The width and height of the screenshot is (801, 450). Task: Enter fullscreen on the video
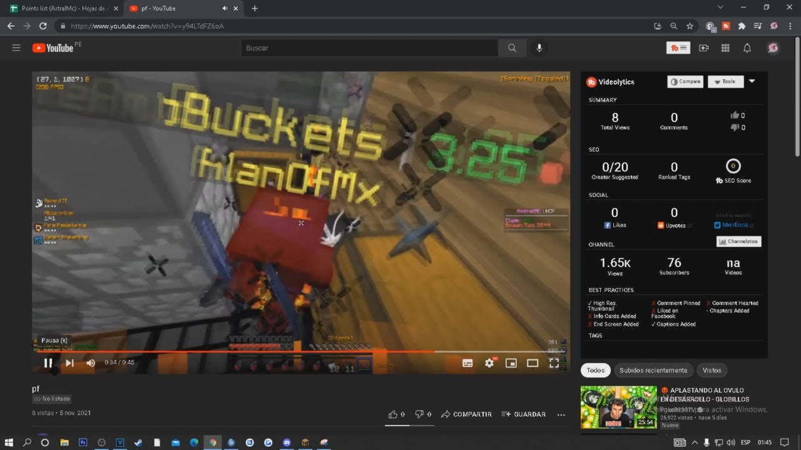click(554, 362)
